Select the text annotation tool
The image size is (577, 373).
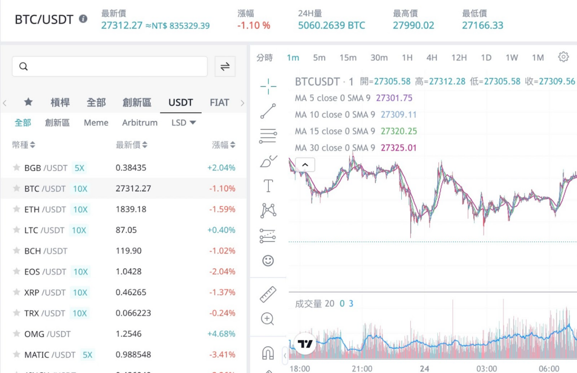point(268,186)
